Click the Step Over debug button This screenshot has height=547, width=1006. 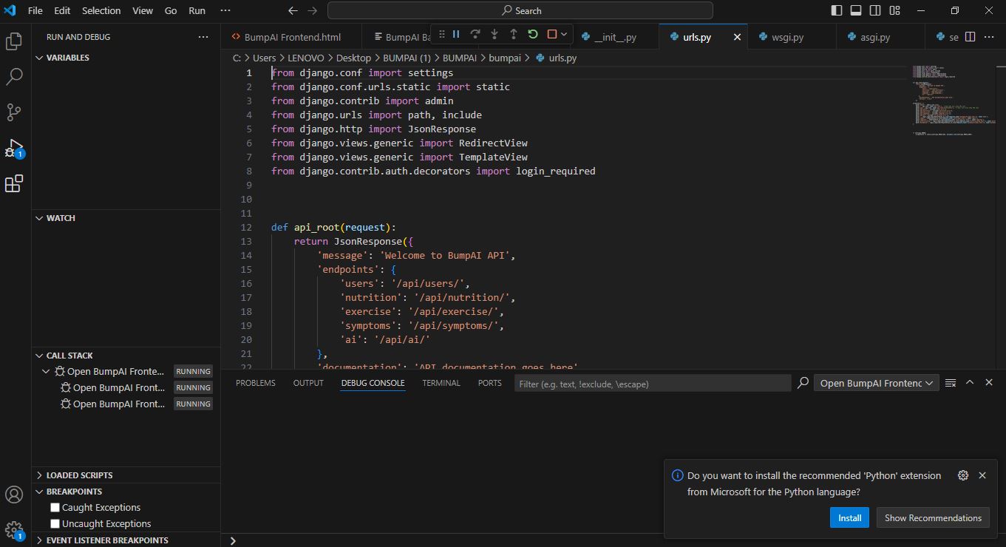pyautogui.click(x=475, y=34)
